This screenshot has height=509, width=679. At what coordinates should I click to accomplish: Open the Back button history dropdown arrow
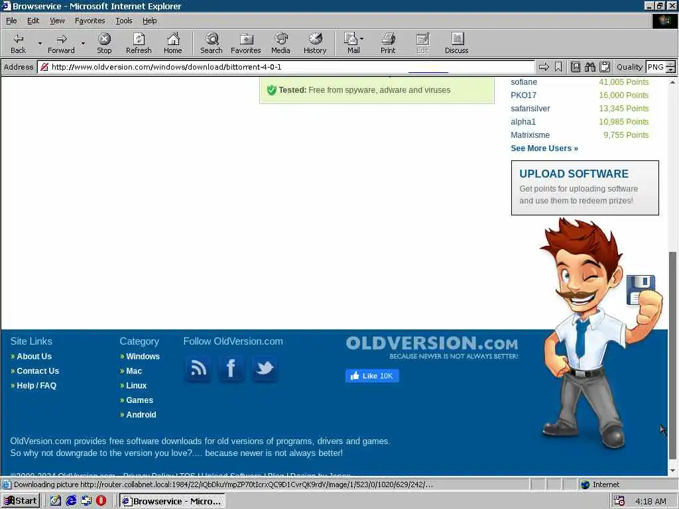click(x=40, y=43)
